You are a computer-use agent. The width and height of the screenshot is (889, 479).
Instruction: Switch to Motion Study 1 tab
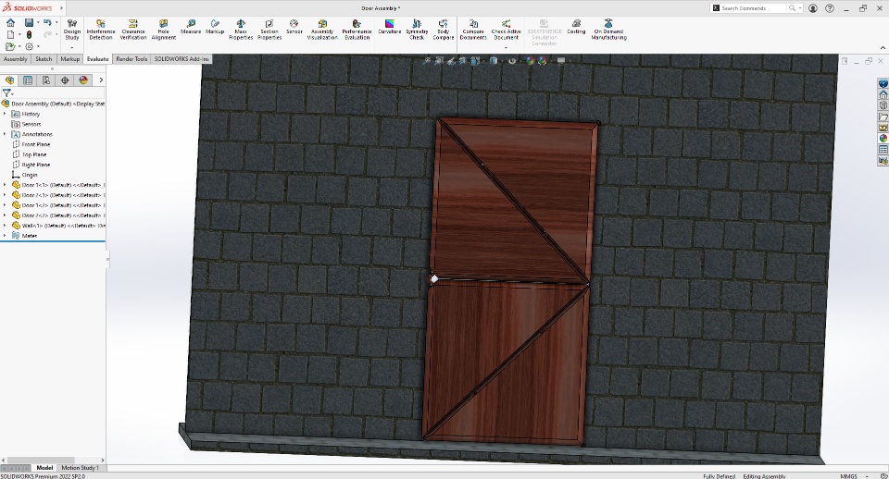point(80,468)
